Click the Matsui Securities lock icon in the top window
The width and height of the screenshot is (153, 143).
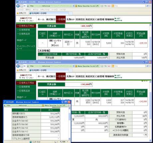[76, 6]
